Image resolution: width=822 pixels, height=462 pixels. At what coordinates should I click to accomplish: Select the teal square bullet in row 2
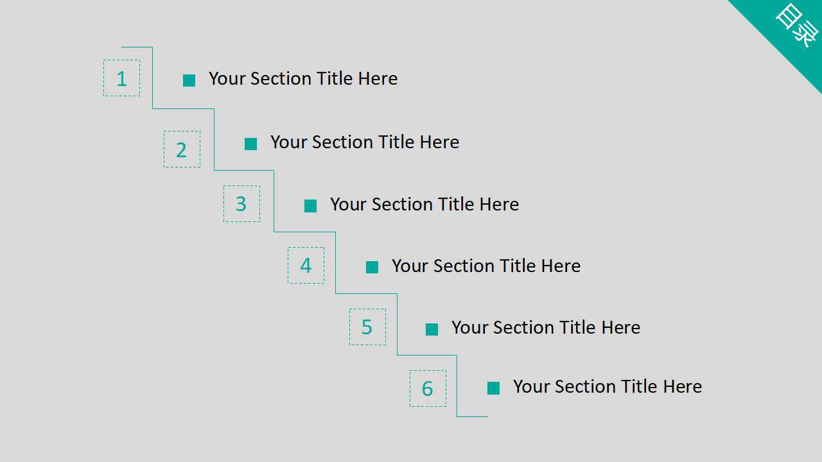(x=250, y=144)
